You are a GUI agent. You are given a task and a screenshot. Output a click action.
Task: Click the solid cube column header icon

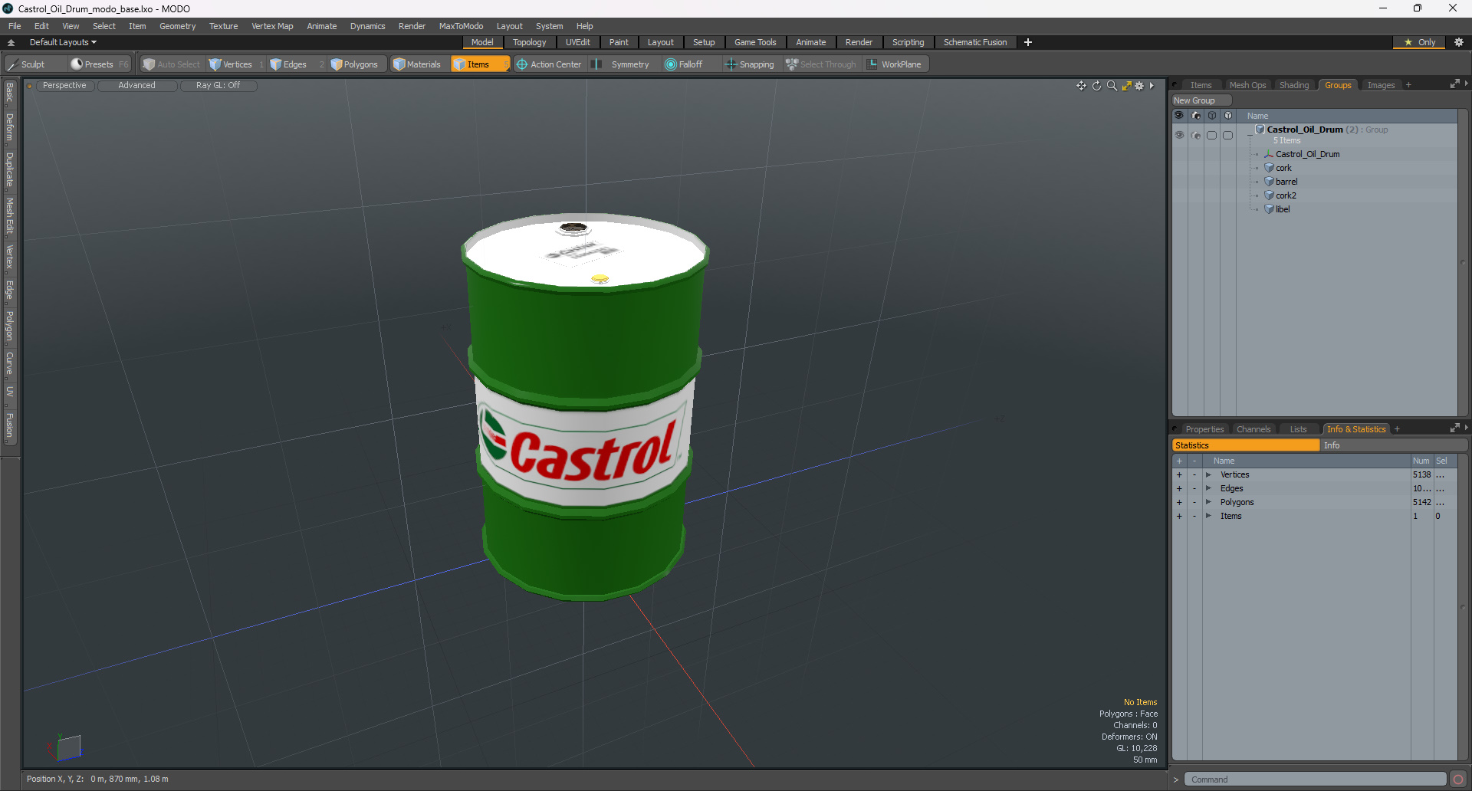point(1228,116)
